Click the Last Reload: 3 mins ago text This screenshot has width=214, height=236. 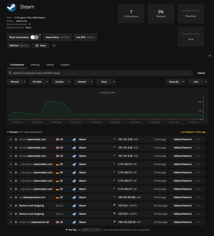pos(193,132)
